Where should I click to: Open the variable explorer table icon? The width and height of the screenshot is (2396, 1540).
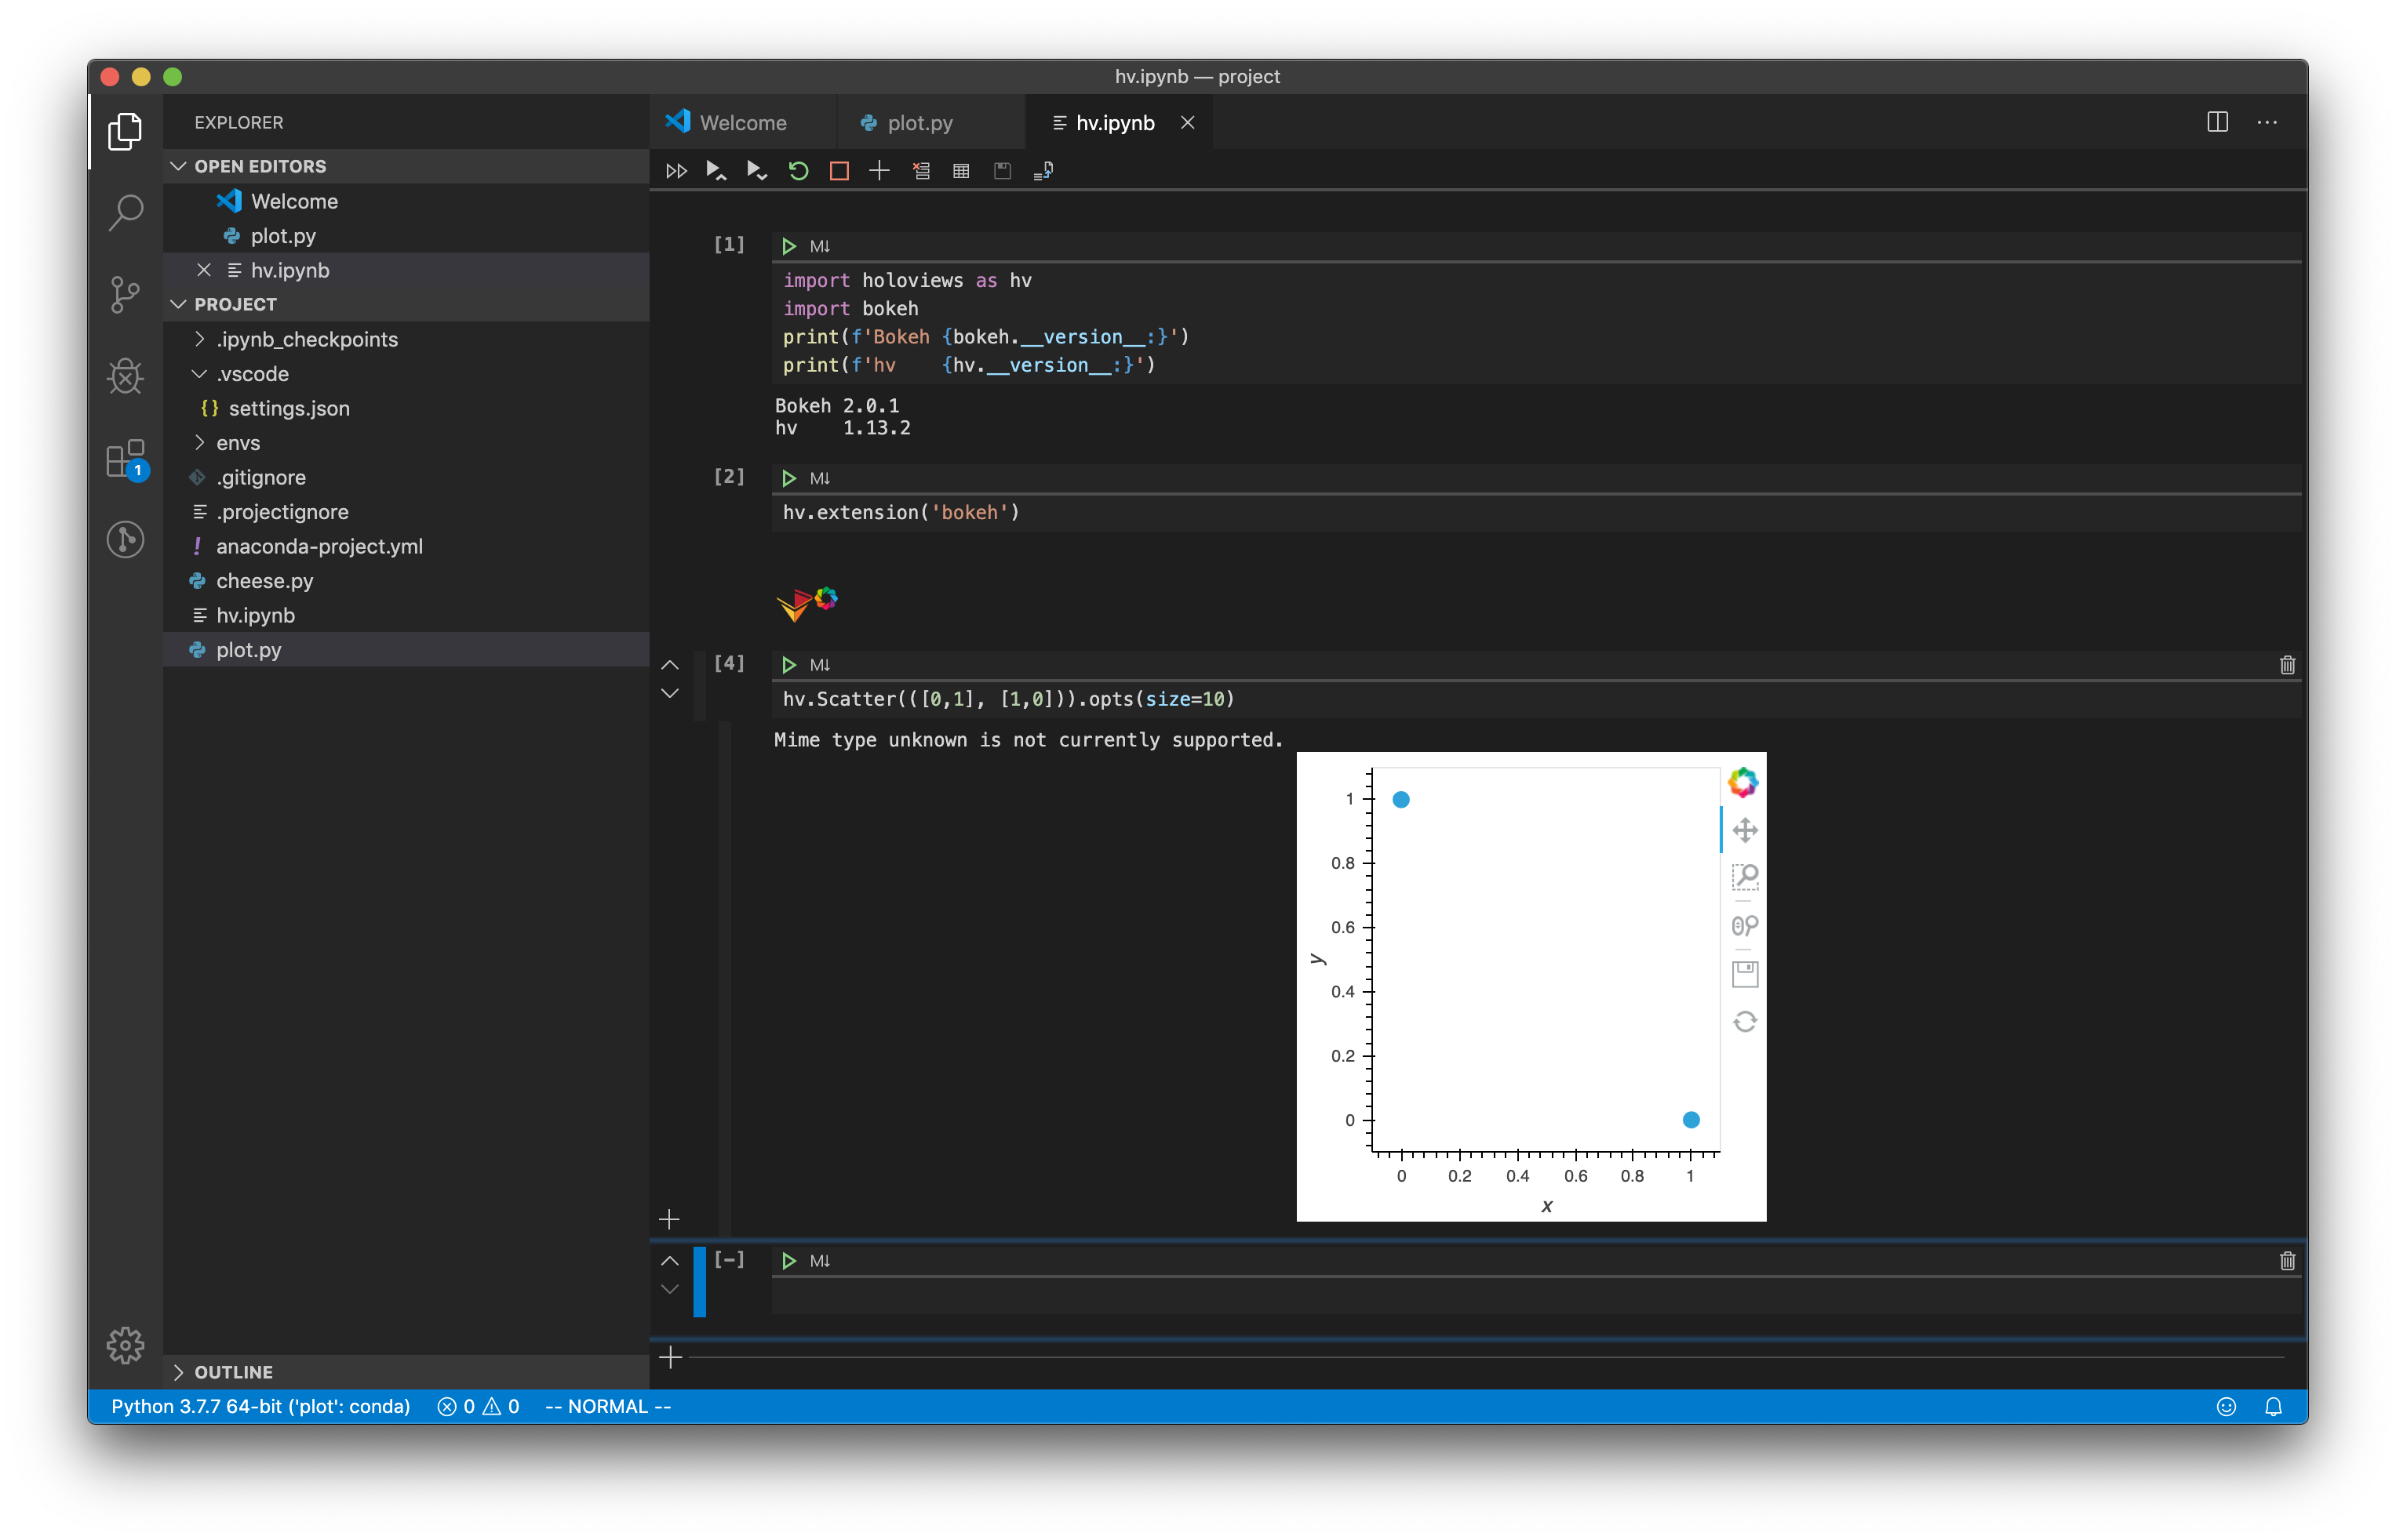click(x=961, y=171)
